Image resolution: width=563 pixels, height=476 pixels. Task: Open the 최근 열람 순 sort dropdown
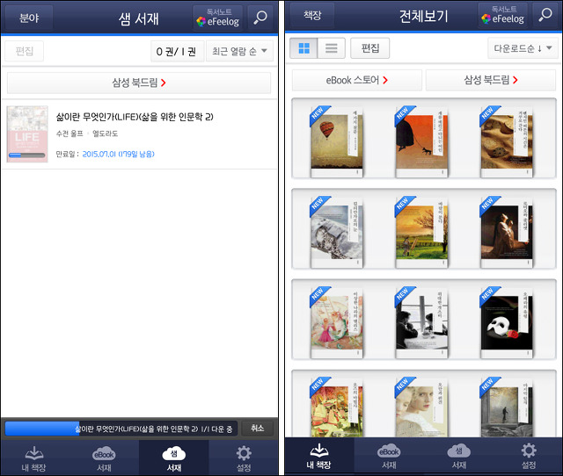click(239, 51)
